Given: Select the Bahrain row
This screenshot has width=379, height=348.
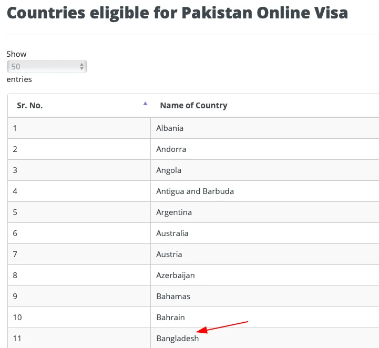Looking at the screenshot, I should point(171,318).
